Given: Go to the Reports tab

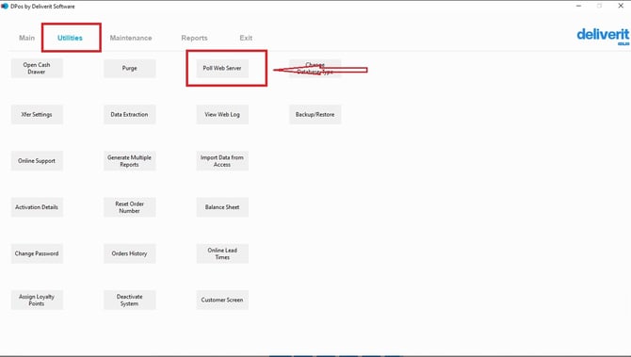Looking at the screenshot, I should [194, 38].
